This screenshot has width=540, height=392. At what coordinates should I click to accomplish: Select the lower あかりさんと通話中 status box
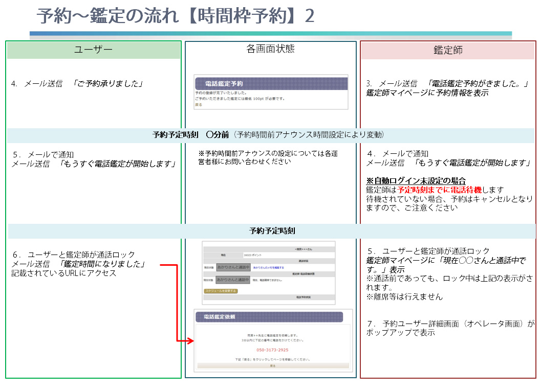click(x=233, y=280)
